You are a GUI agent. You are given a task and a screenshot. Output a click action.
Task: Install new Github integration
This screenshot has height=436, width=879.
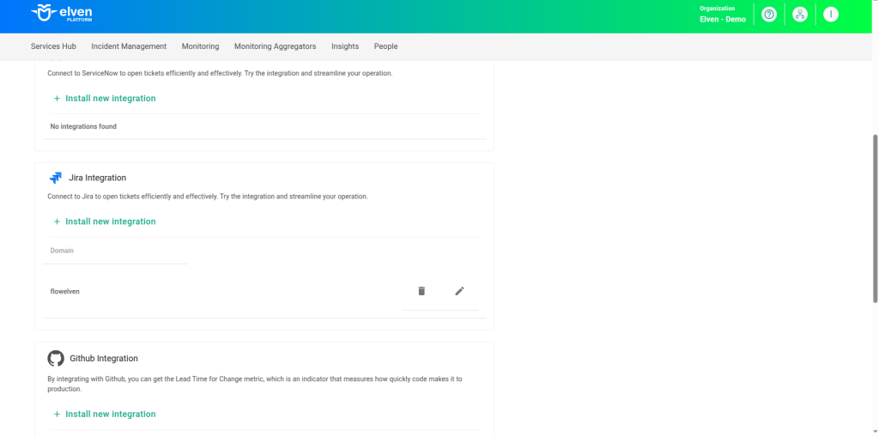pyautogui.click(x=105, y=414)
